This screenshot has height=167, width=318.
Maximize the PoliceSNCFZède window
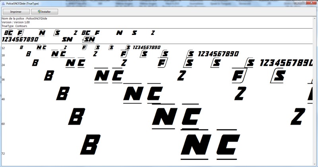[303, 3]
